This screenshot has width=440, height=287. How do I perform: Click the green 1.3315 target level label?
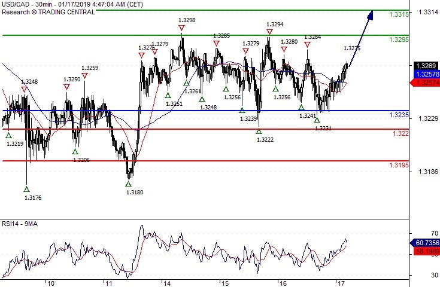click(x=399, y=14)
